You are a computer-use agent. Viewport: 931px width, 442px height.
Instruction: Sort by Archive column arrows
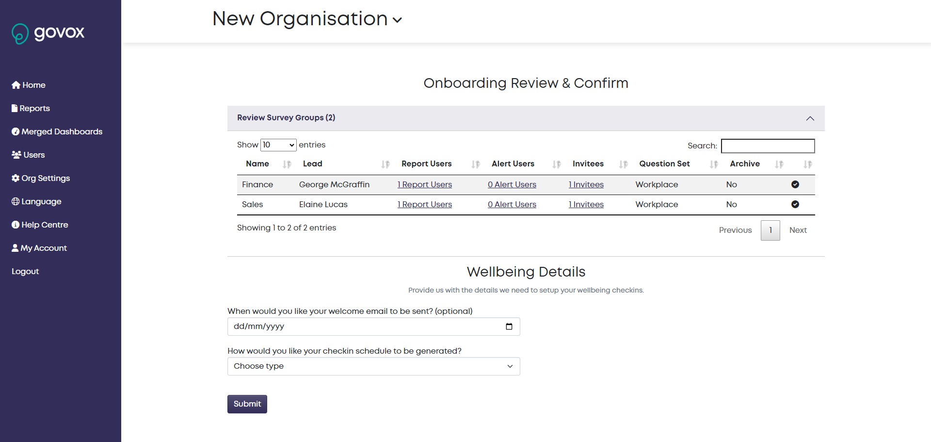point(779,164)
